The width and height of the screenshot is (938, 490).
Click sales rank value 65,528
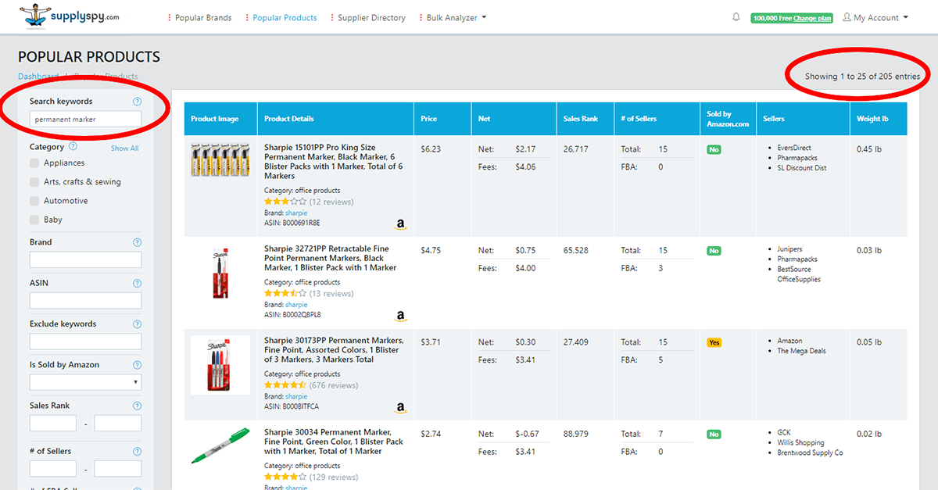pyautogui.click(x=576, y=250)
